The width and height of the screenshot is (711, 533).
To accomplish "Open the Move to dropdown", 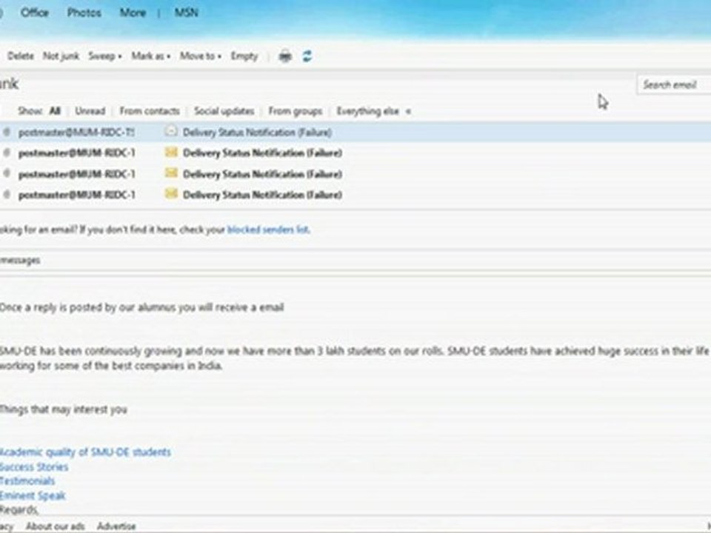I will (201, 56).
